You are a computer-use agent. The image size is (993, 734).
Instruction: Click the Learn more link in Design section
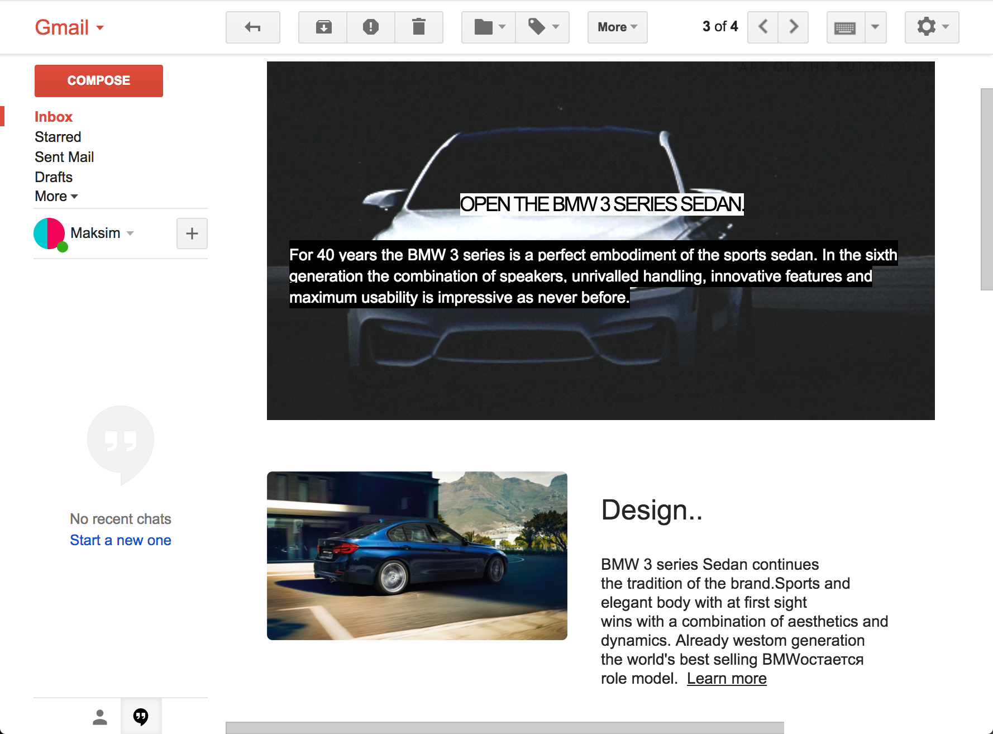(727, 679)
